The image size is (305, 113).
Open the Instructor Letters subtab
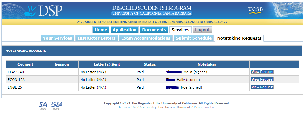[97, 38]
